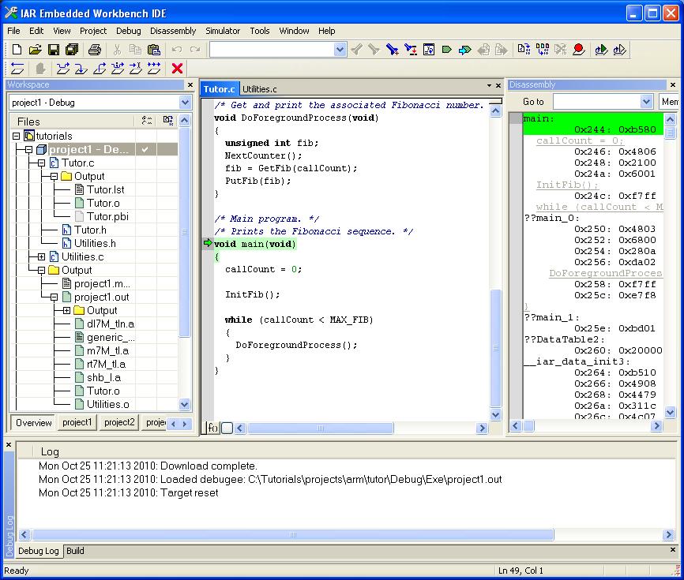Expand the Utilities.c tree node

[x=42, y=256]
